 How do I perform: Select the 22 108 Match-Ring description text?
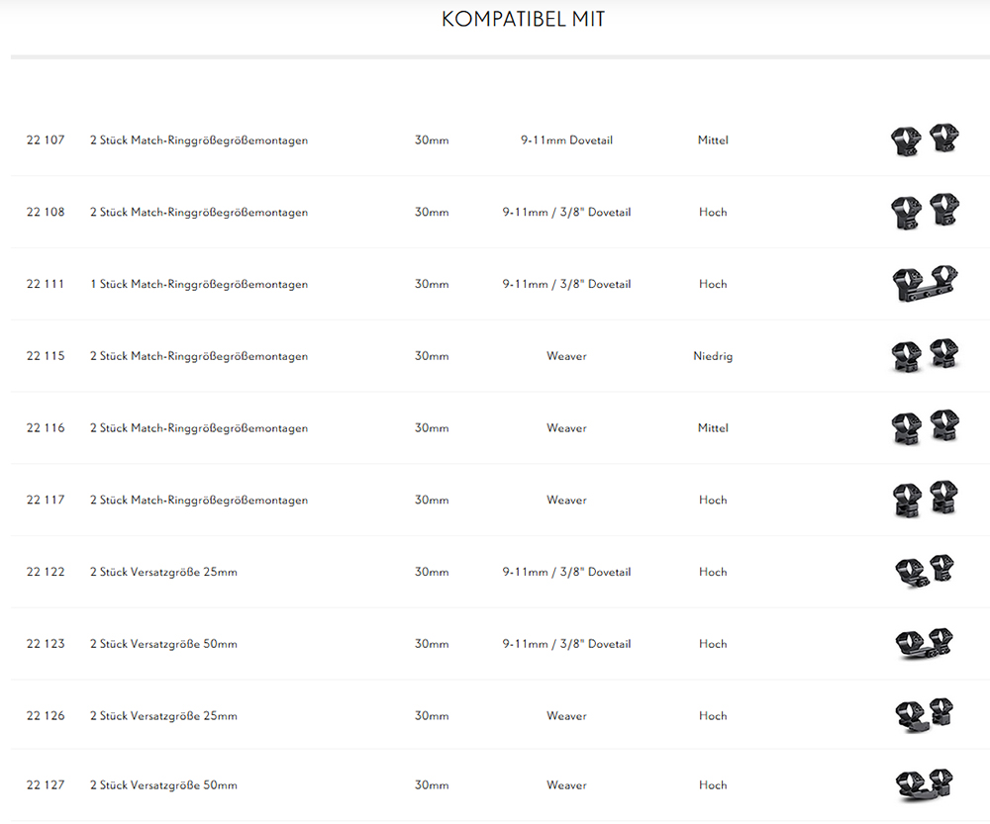tap(198, 213)
